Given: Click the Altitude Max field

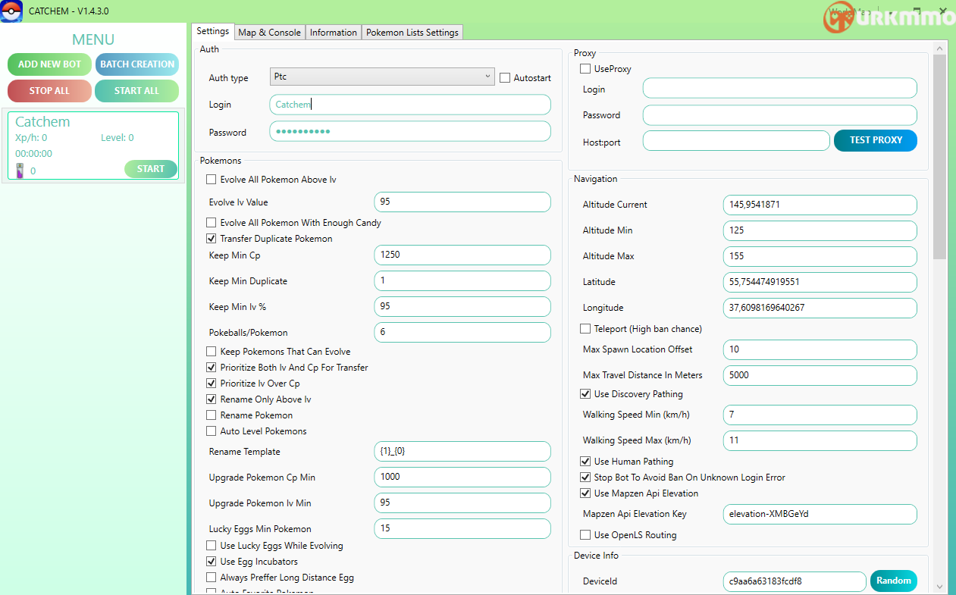Looking at the screenshot, I should tap(820, 256).
